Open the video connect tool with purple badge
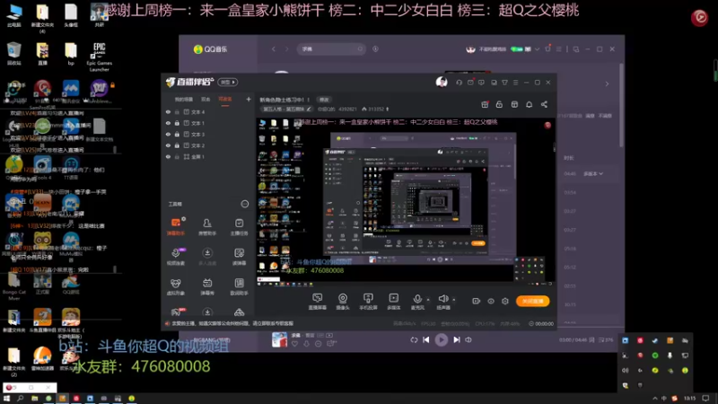 pyautogui.click(x=176, y=257)
